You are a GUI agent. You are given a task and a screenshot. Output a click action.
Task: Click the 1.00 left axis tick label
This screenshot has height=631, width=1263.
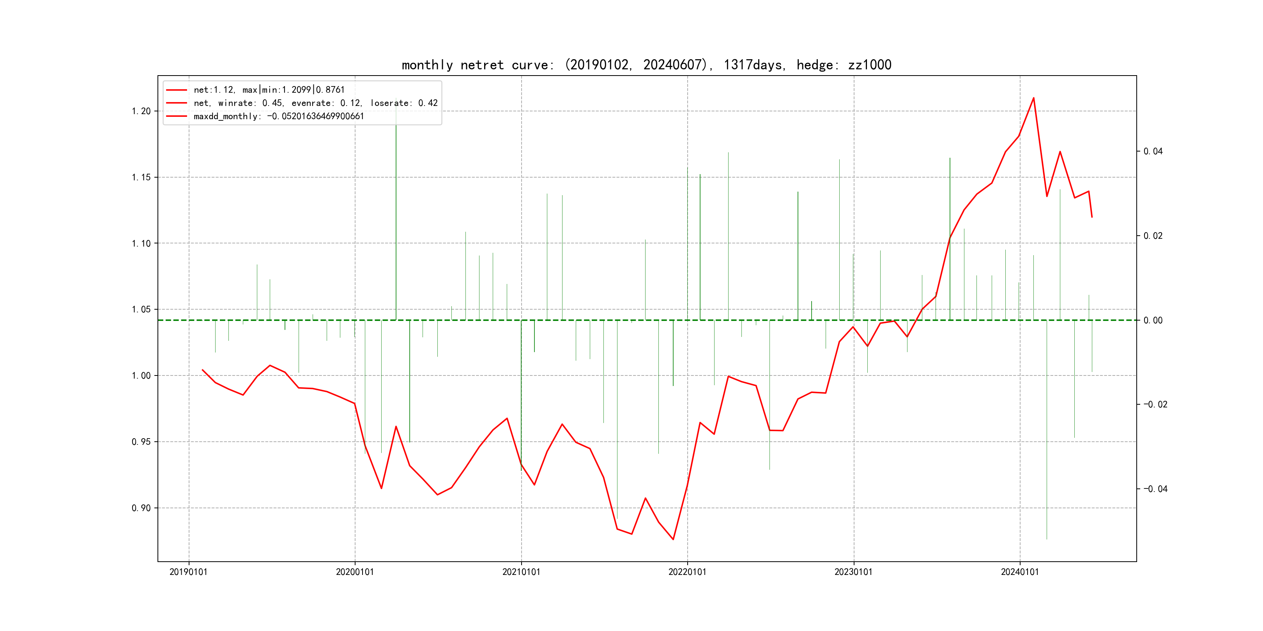click(x=141, y=376)
